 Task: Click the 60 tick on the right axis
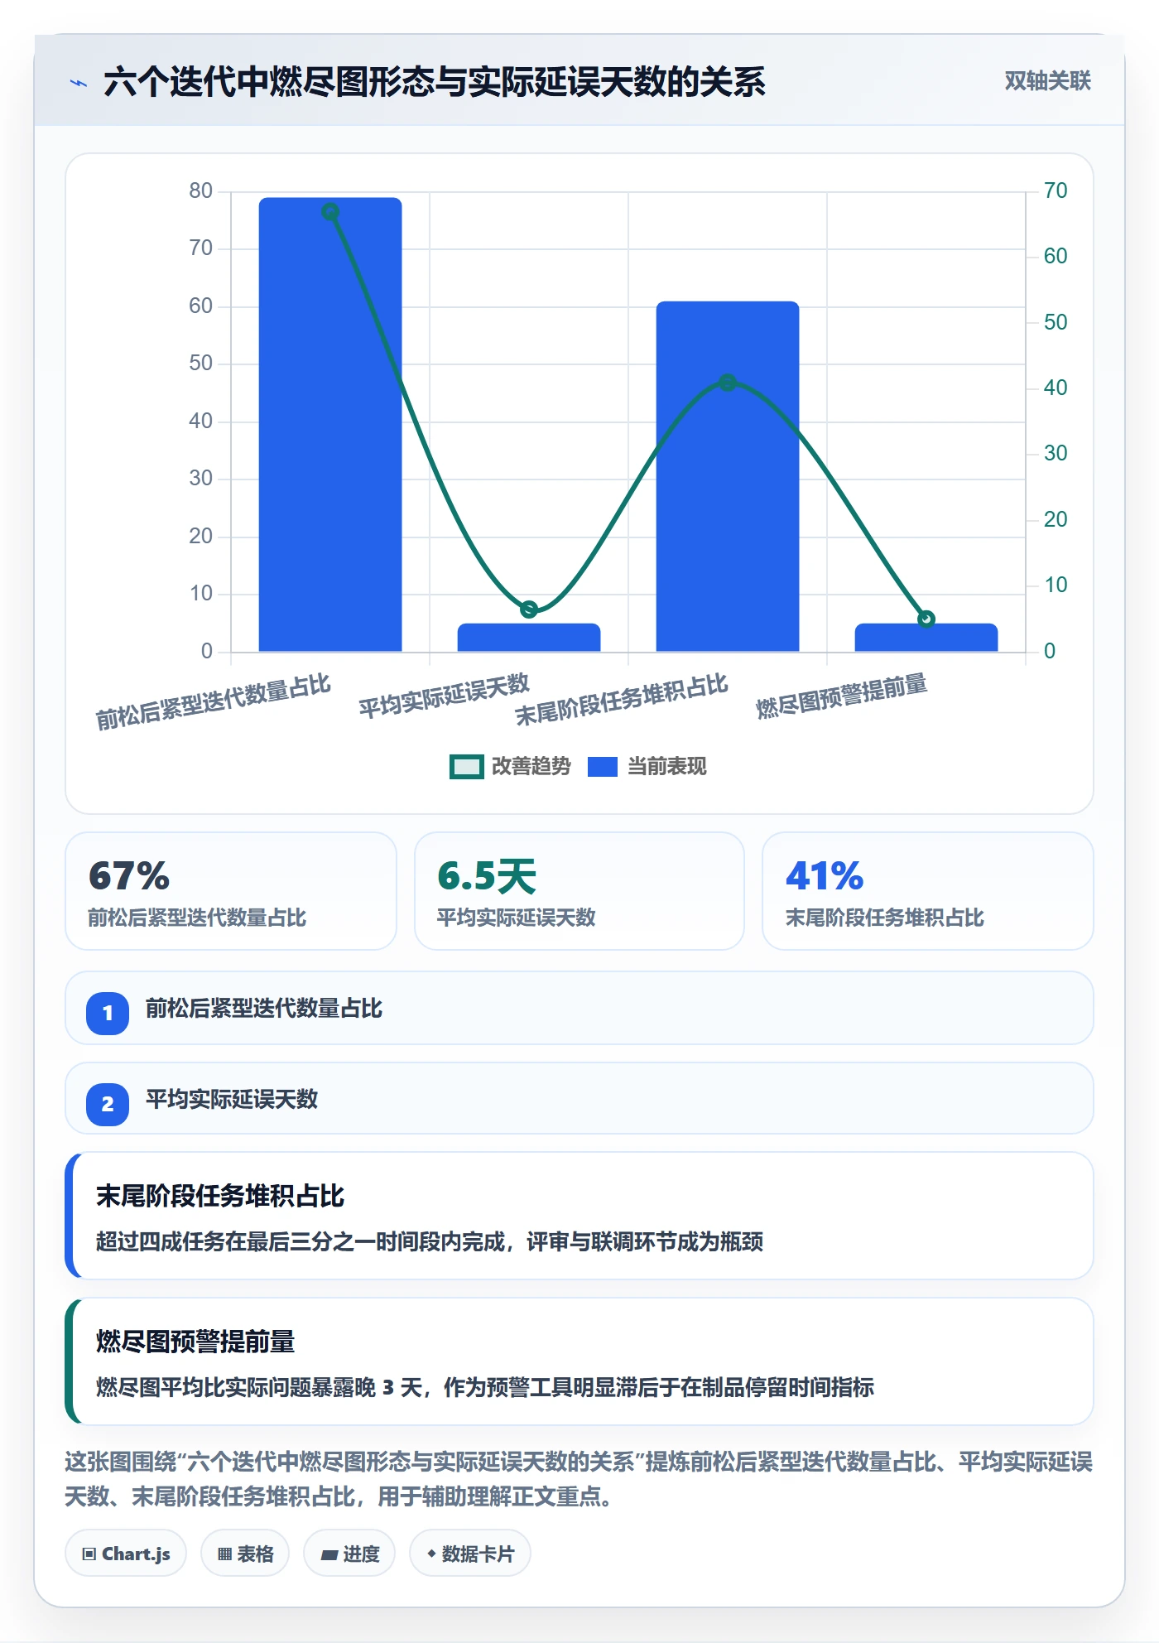[1056, 256]
